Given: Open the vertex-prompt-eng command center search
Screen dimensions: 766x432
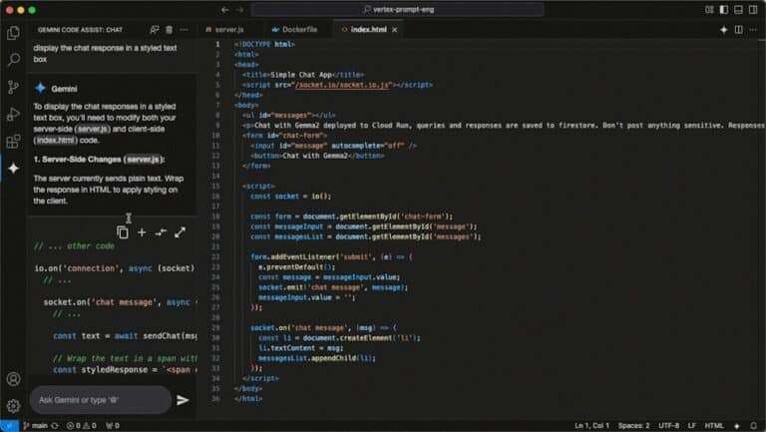Looking at the screenshot, I should pos(398,10).
